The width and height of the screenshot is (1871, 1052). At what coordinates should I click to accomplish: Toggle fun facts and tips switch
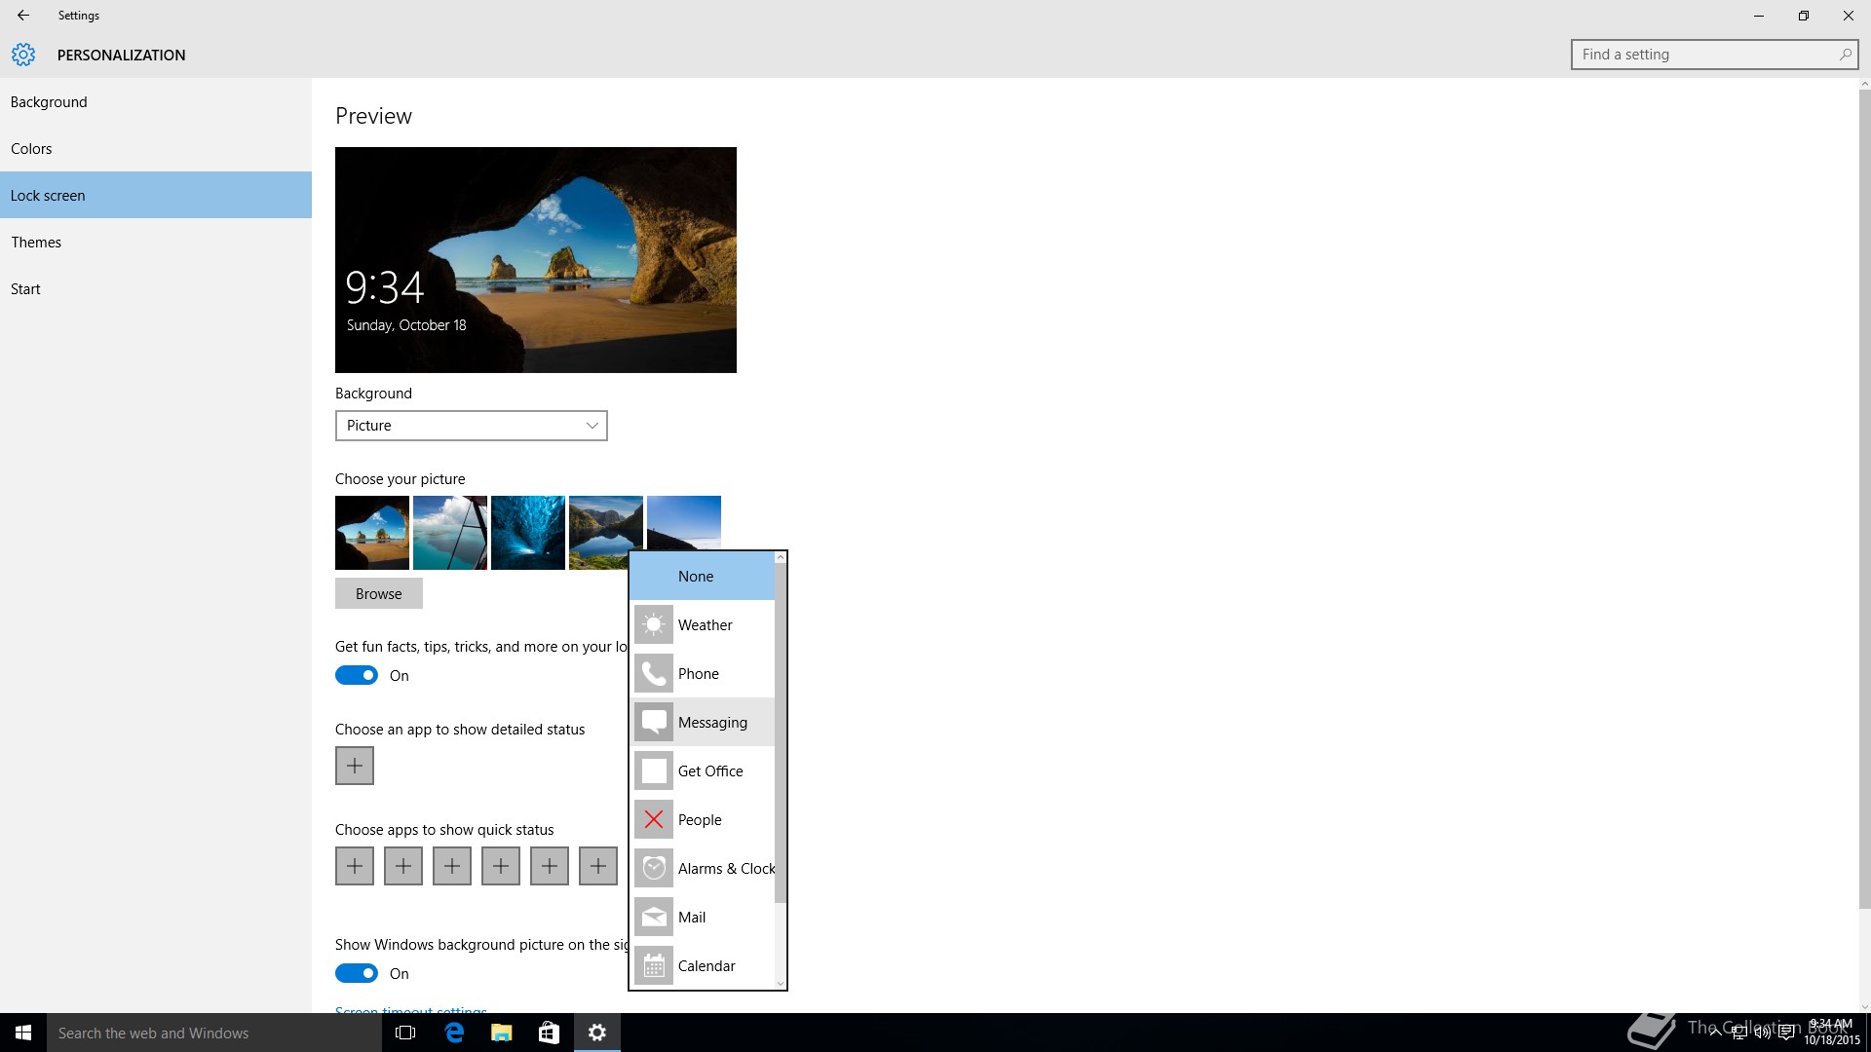(357, 675)
